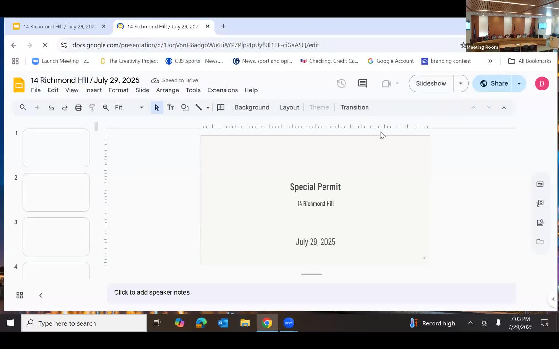Undo the last action
The width and height of the screenshot is (559, 349).
point(51,108)
